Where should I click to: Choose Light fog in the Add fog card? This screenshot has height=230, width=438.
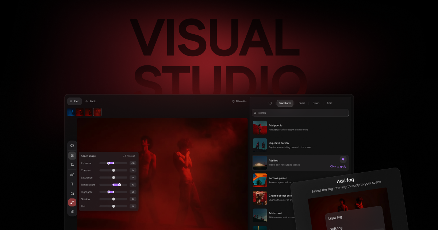(335, 218)
